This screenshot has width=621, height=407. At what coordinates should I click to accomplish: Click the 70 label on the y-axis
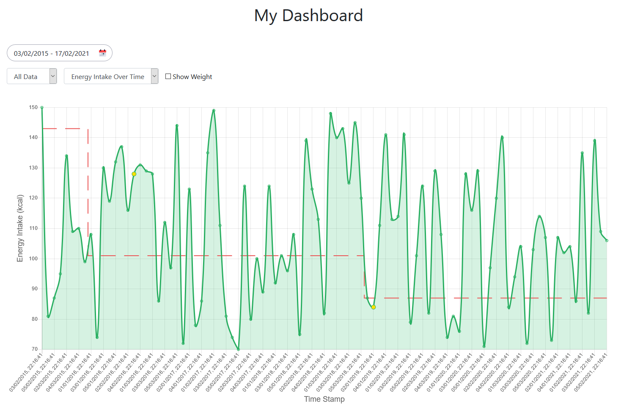pyautogui.click(x=35, y=349)
